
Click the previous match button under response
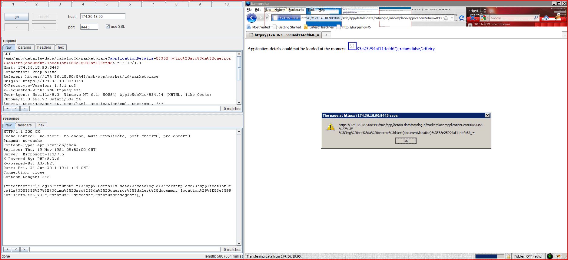16,249
